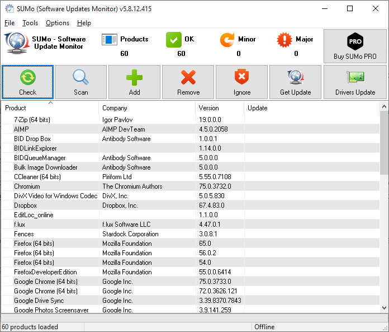
Task: Select DivX Video for Windows Codec row
Action: click(191, 196)
